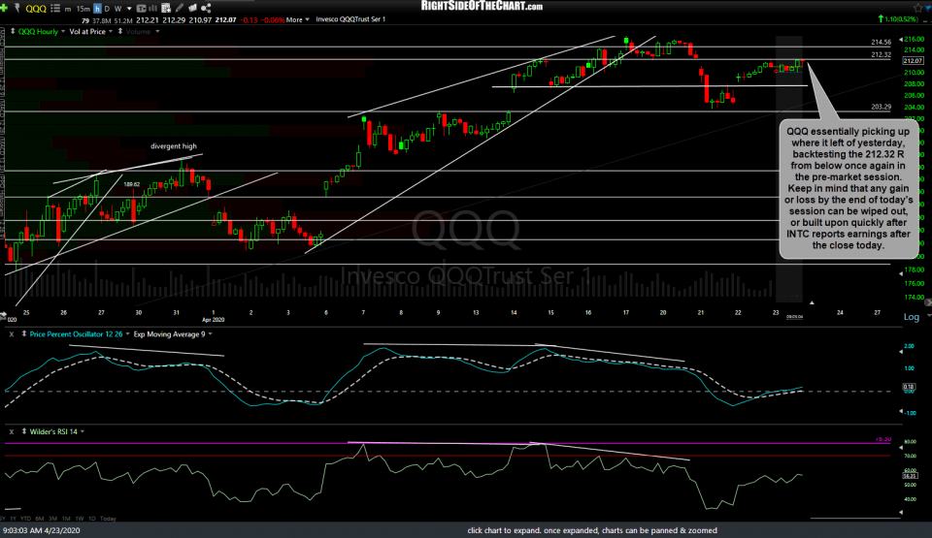
Task: Open the bar chart style icon
Action: click(x=153, y=9)
